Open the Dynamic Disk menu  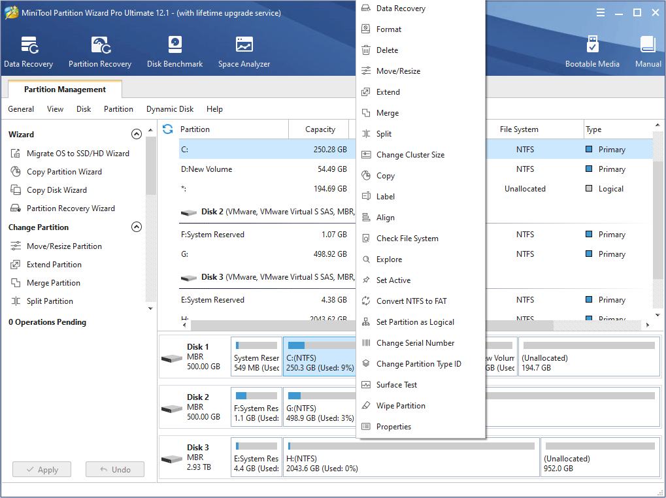click(x=169, y=109)
